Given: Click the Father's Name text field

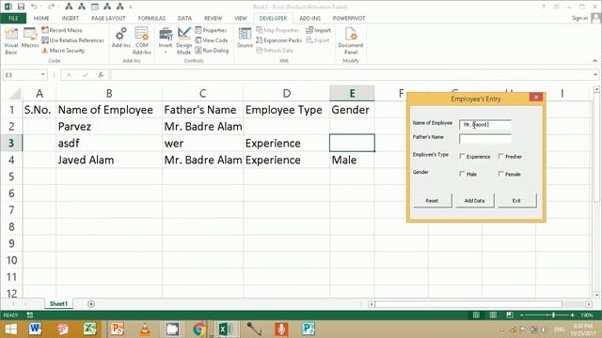Looking at the screenshot, I should [485, 138].
